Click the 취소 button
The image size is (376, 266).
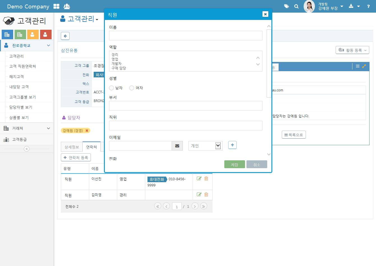pyautogui.click(x=257, y=165)
